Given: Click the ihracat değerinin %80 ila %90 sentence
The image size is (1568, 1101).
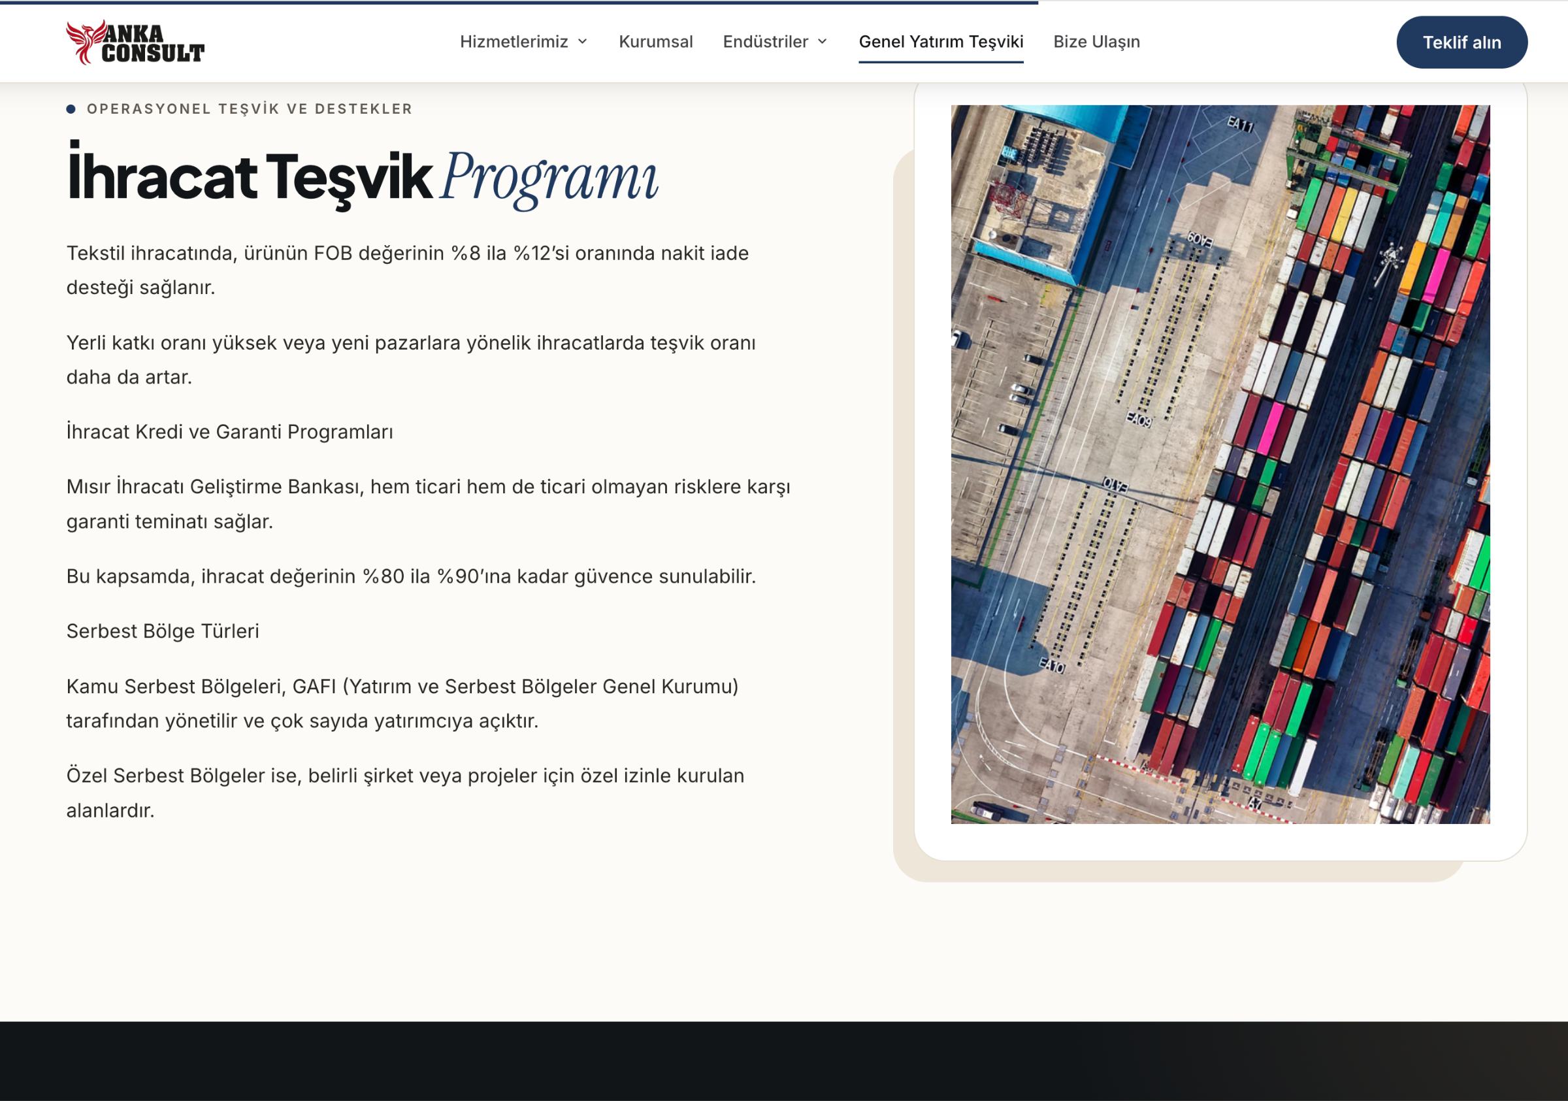Looking at the screenshot, I should coord(411,576).
